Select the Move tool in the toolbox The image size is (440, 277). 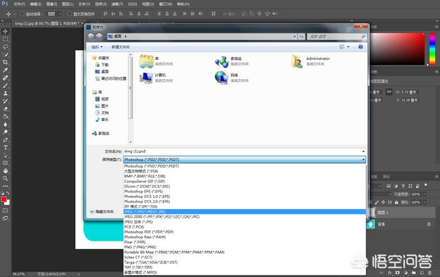pos(5,31)
